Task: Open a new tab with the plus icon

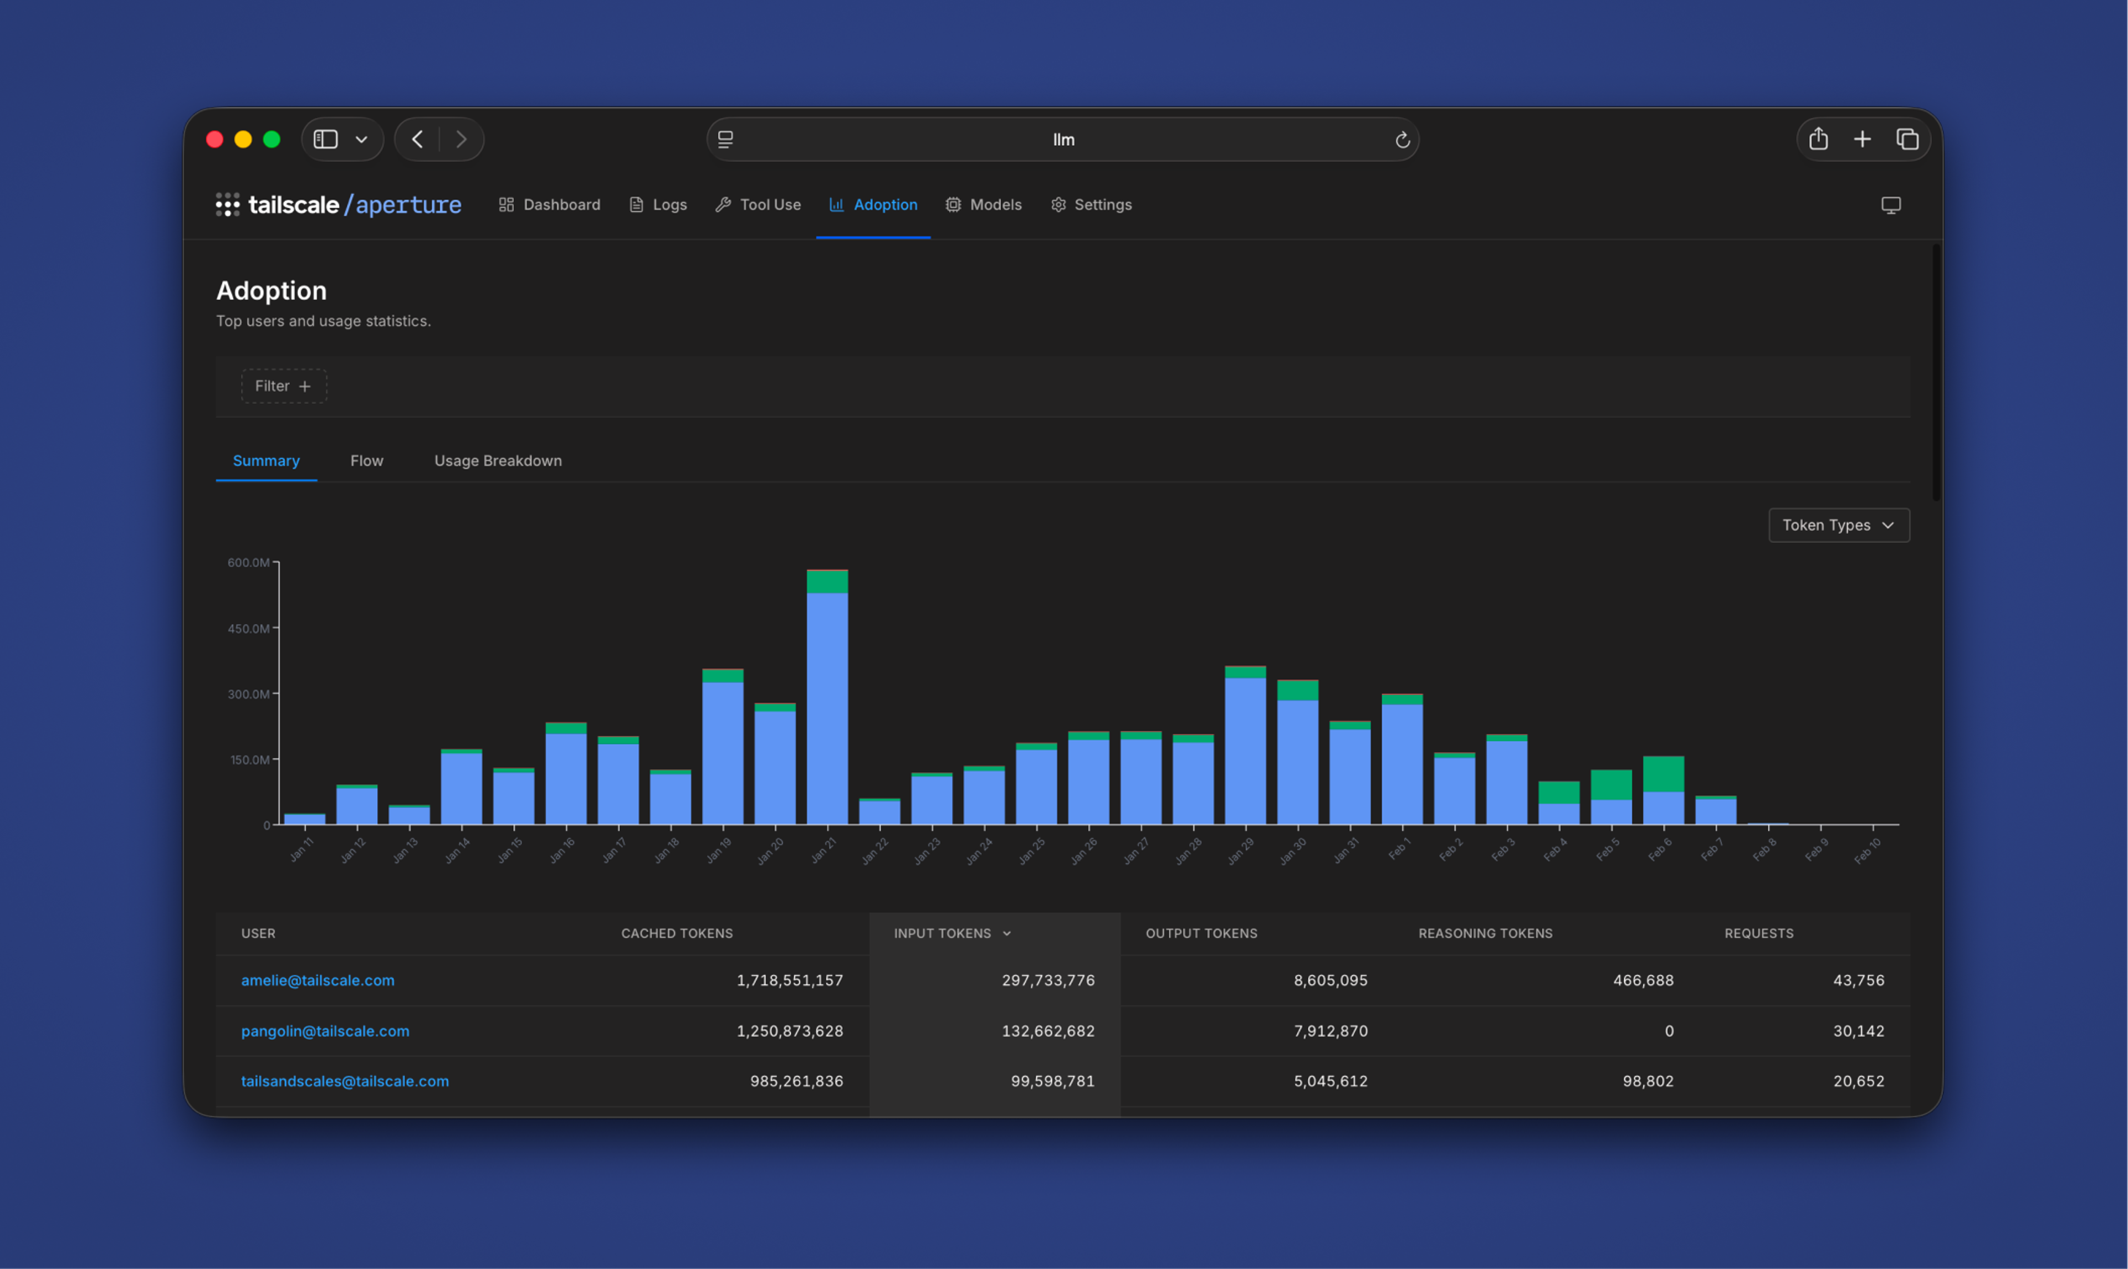Action: tap(1862, 140)
